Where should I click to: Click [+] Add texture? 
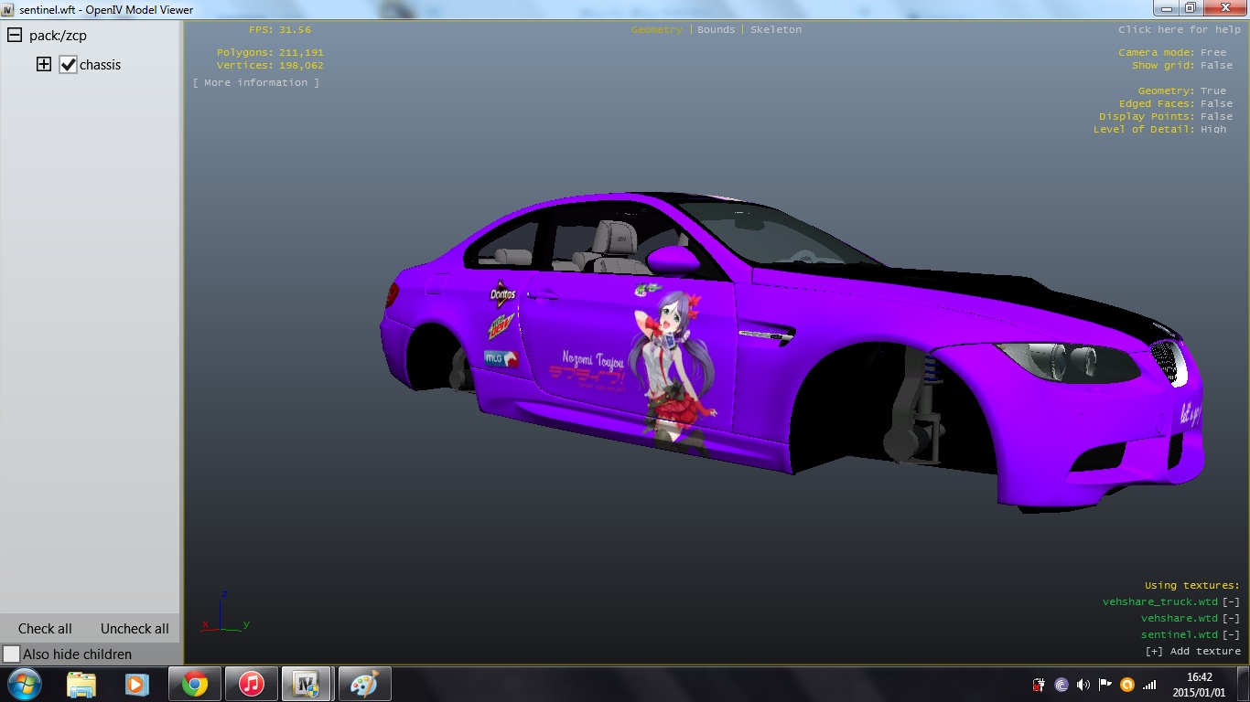(x=1193, y=651)
